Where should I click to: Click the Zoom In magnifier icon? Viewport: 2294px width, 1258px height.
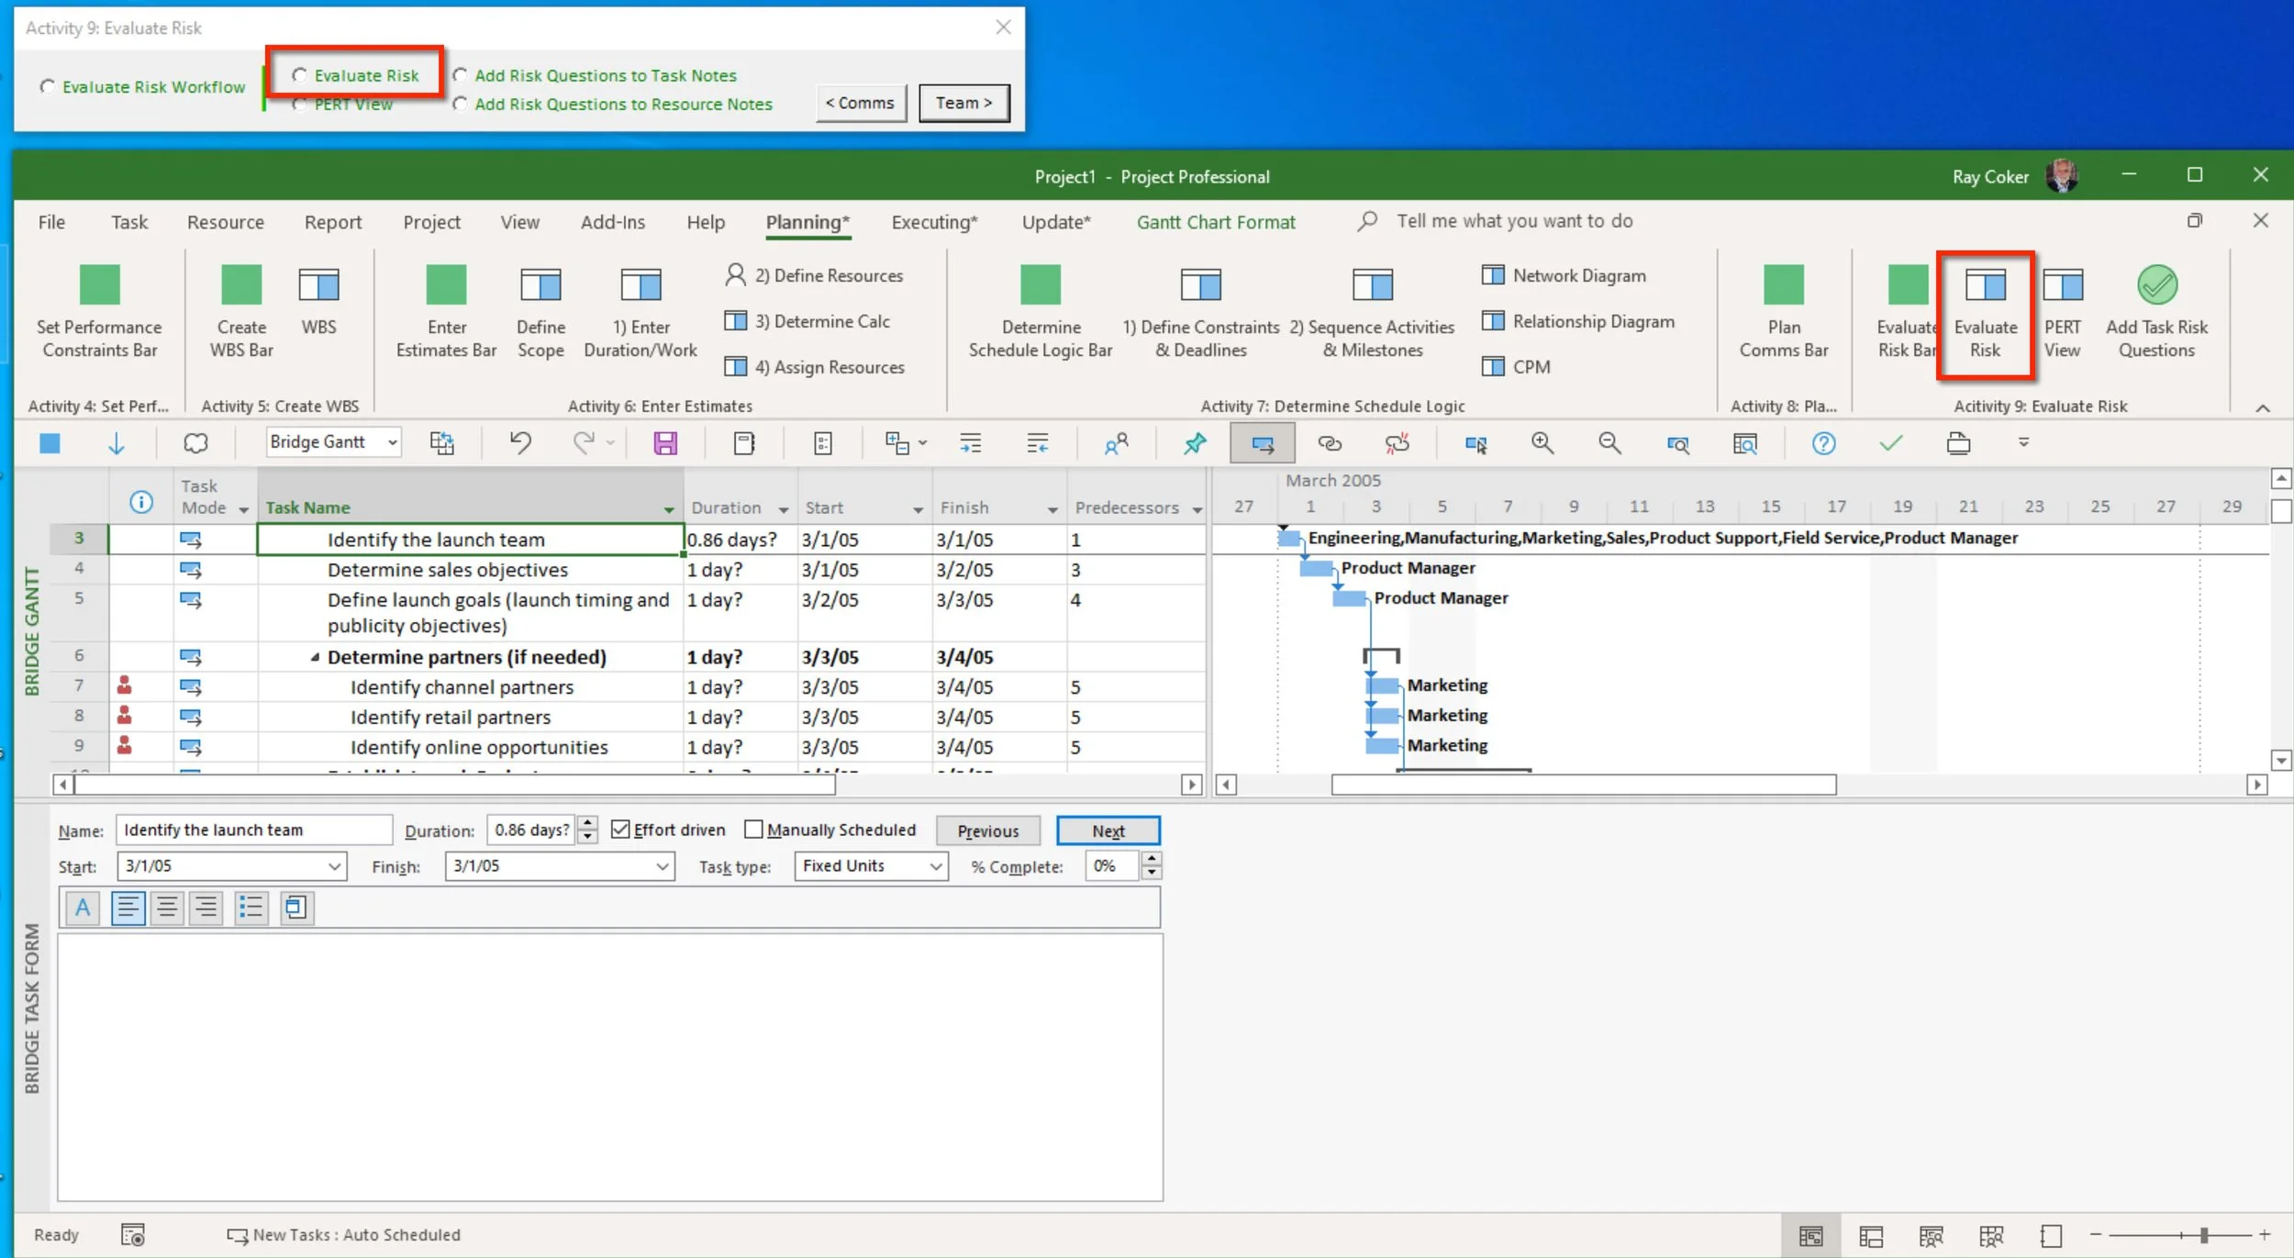pyautogui.click(x=1542, y=444)
